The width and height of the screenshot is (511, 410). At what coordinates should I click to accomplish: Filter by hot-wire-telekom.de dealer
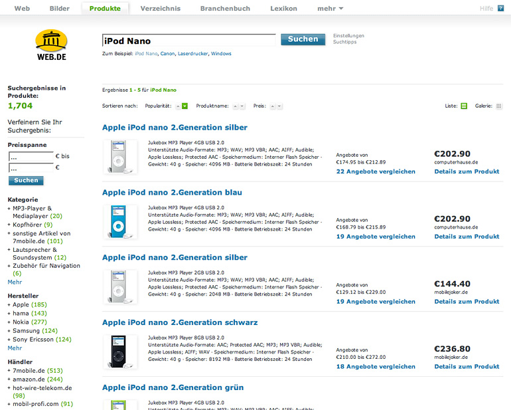(42, 391)
